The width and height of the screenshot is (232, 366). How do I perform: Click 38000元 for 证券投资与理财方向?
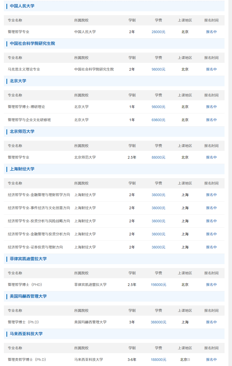coord(158,247)
